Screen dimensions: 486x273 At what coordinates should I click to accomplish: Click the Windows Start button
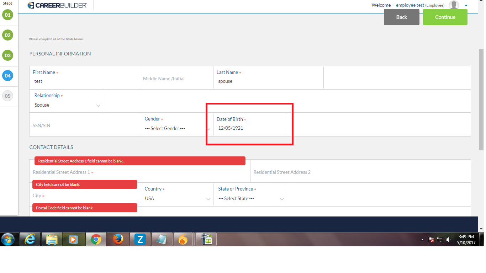click(x=7, y=239)
